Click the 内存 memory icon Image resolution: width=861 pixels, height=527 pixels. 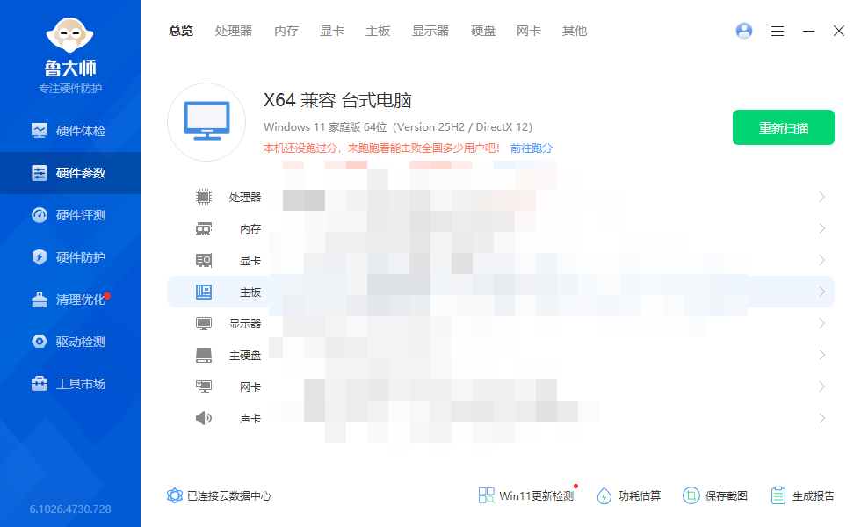[204, 228]
